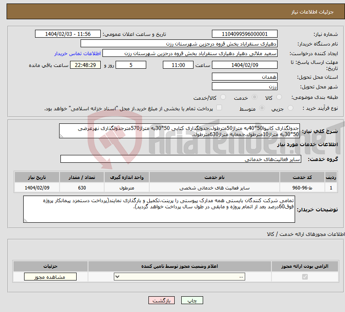Click the جزئیات column header

50,266
